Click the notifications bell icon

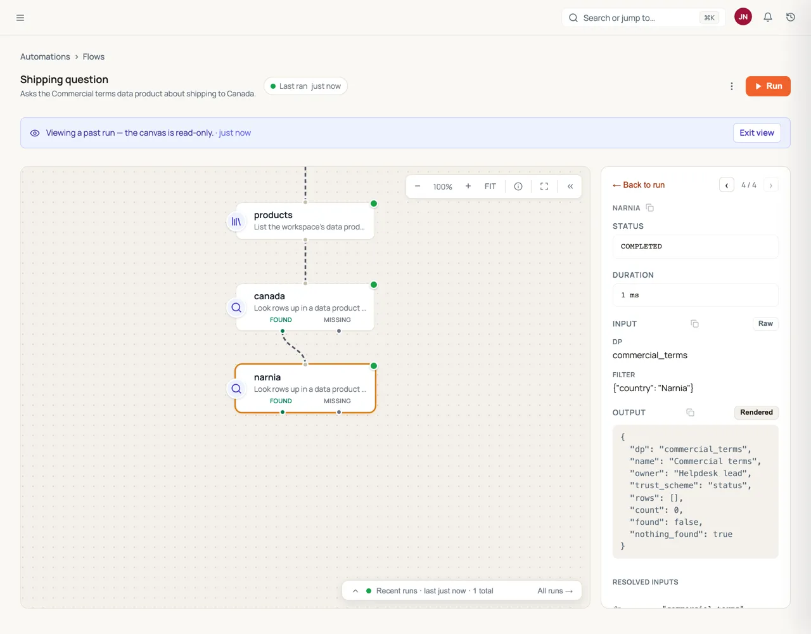[x=768, y=17]
